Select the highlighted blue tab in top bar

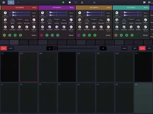coord(11,3)
